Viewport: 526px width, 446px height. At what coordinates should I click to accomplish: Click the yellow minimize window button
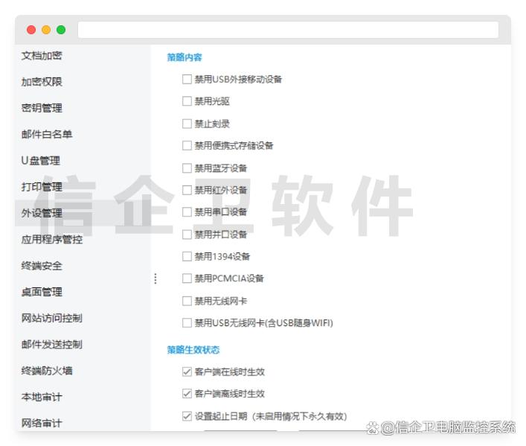pos(46,30)
